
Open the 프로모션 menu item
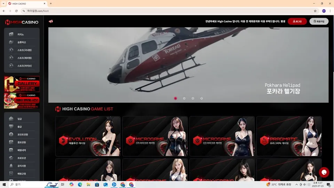point(22,158)
